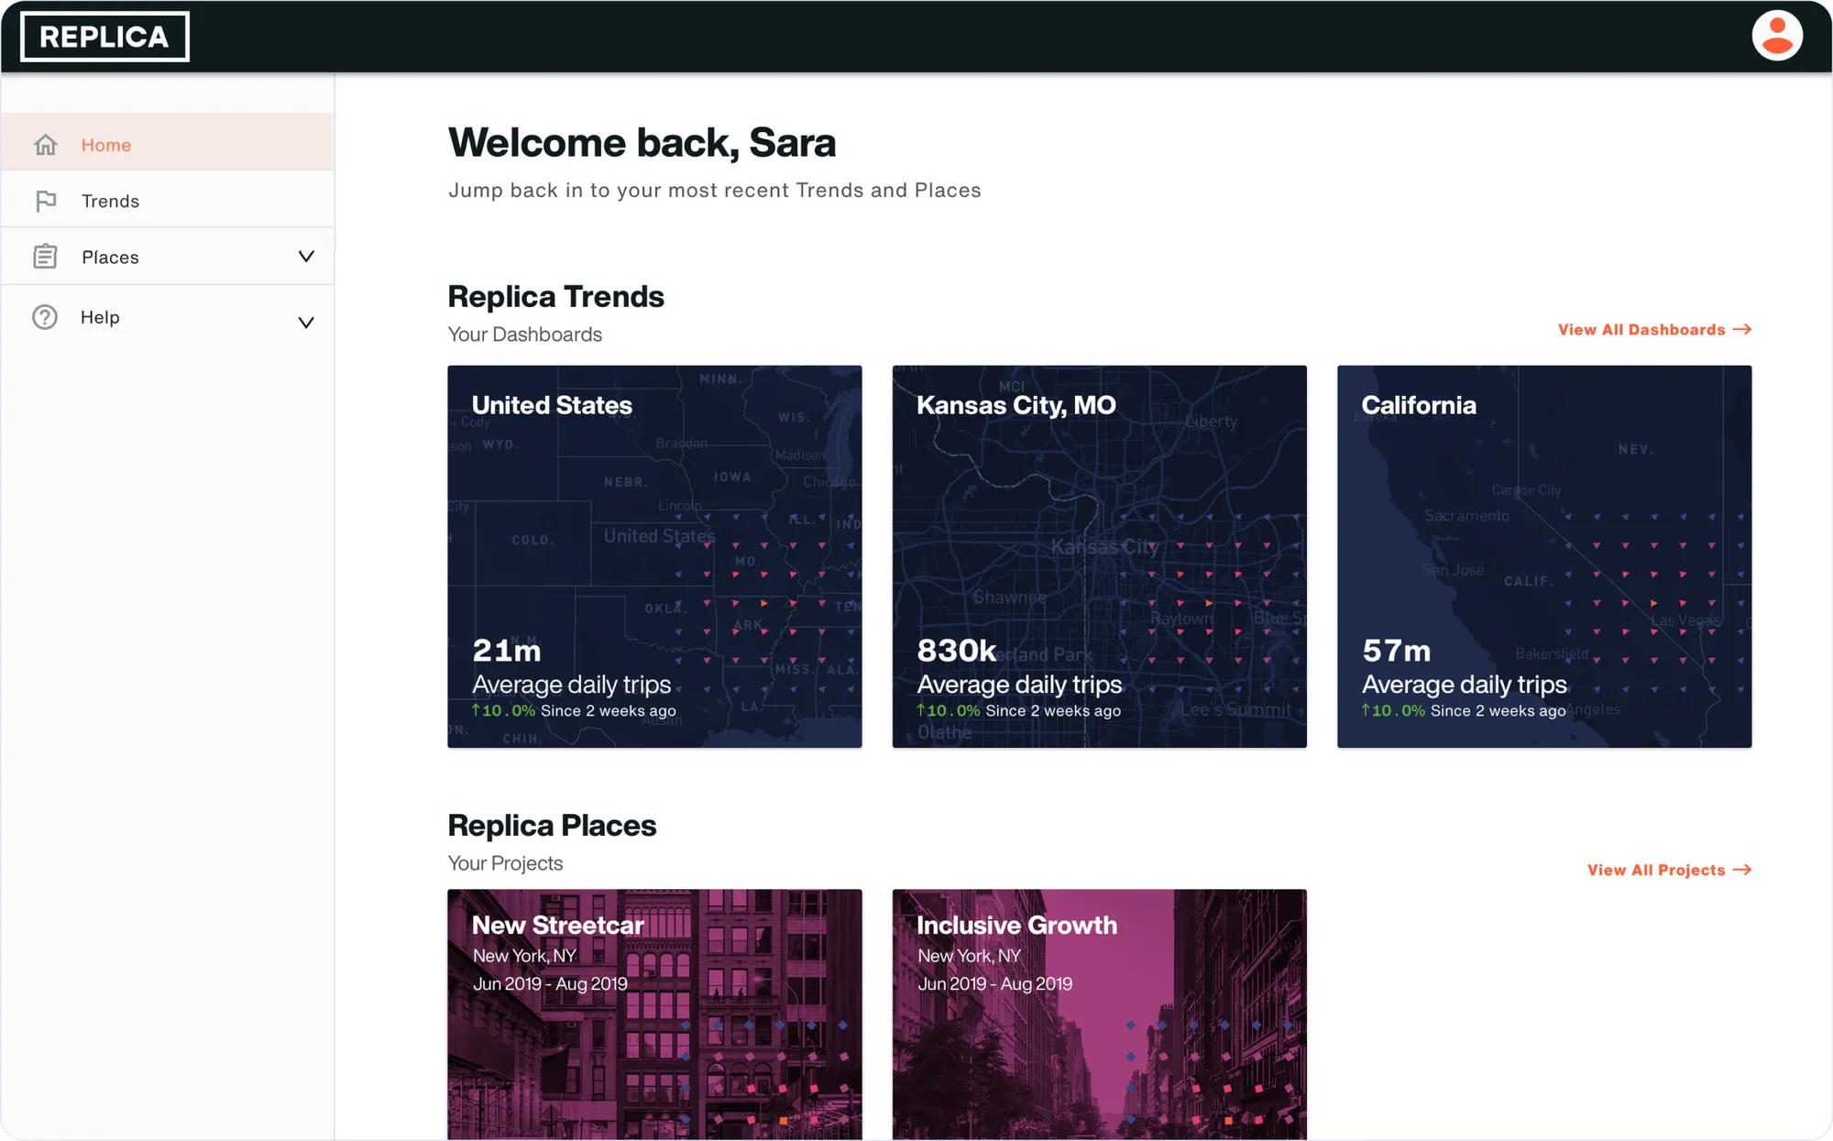Viewport: 1833px width, 1141px height.
Task: Click the REPLICA logo
Action: (x=104, y=37)
